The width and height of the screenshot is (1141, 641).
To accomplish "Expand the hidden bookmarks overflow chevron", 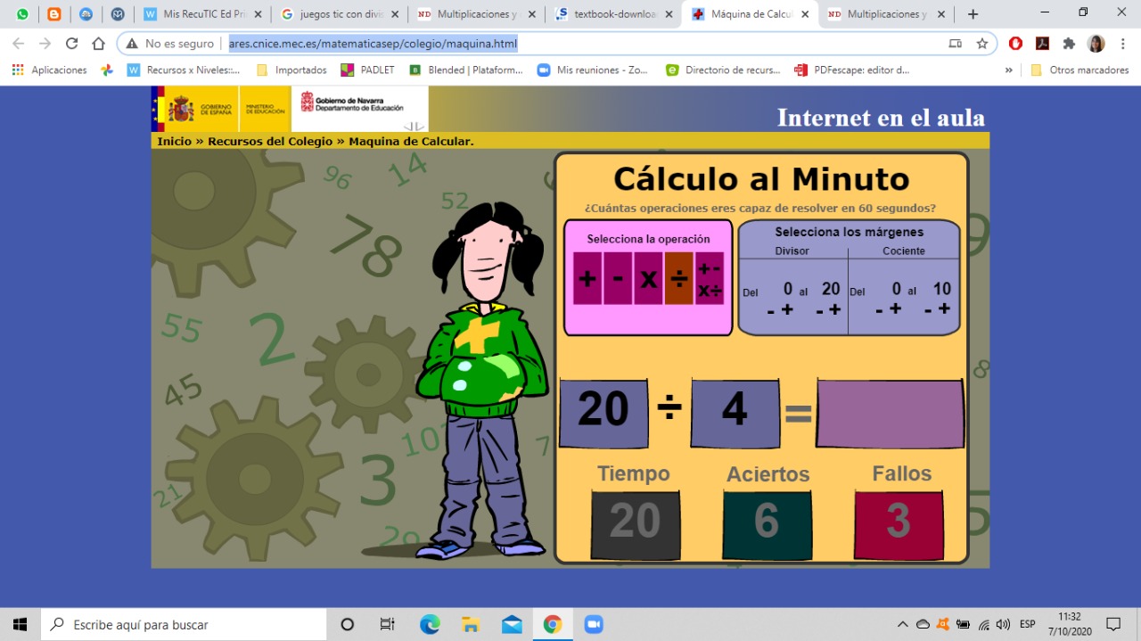I will [1008, 69].
